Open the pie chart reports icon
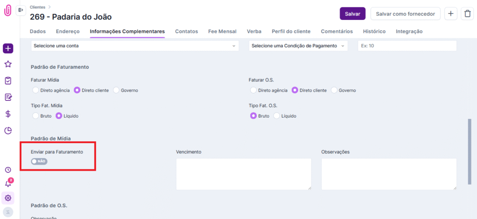 (x=8, y=131)
